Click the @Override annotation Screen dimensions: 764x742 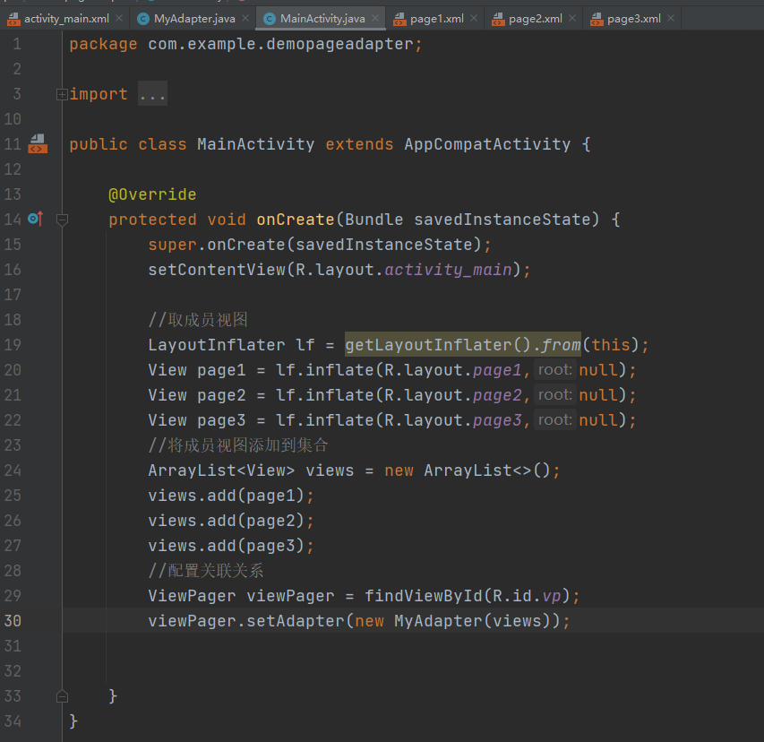(152, 194)
